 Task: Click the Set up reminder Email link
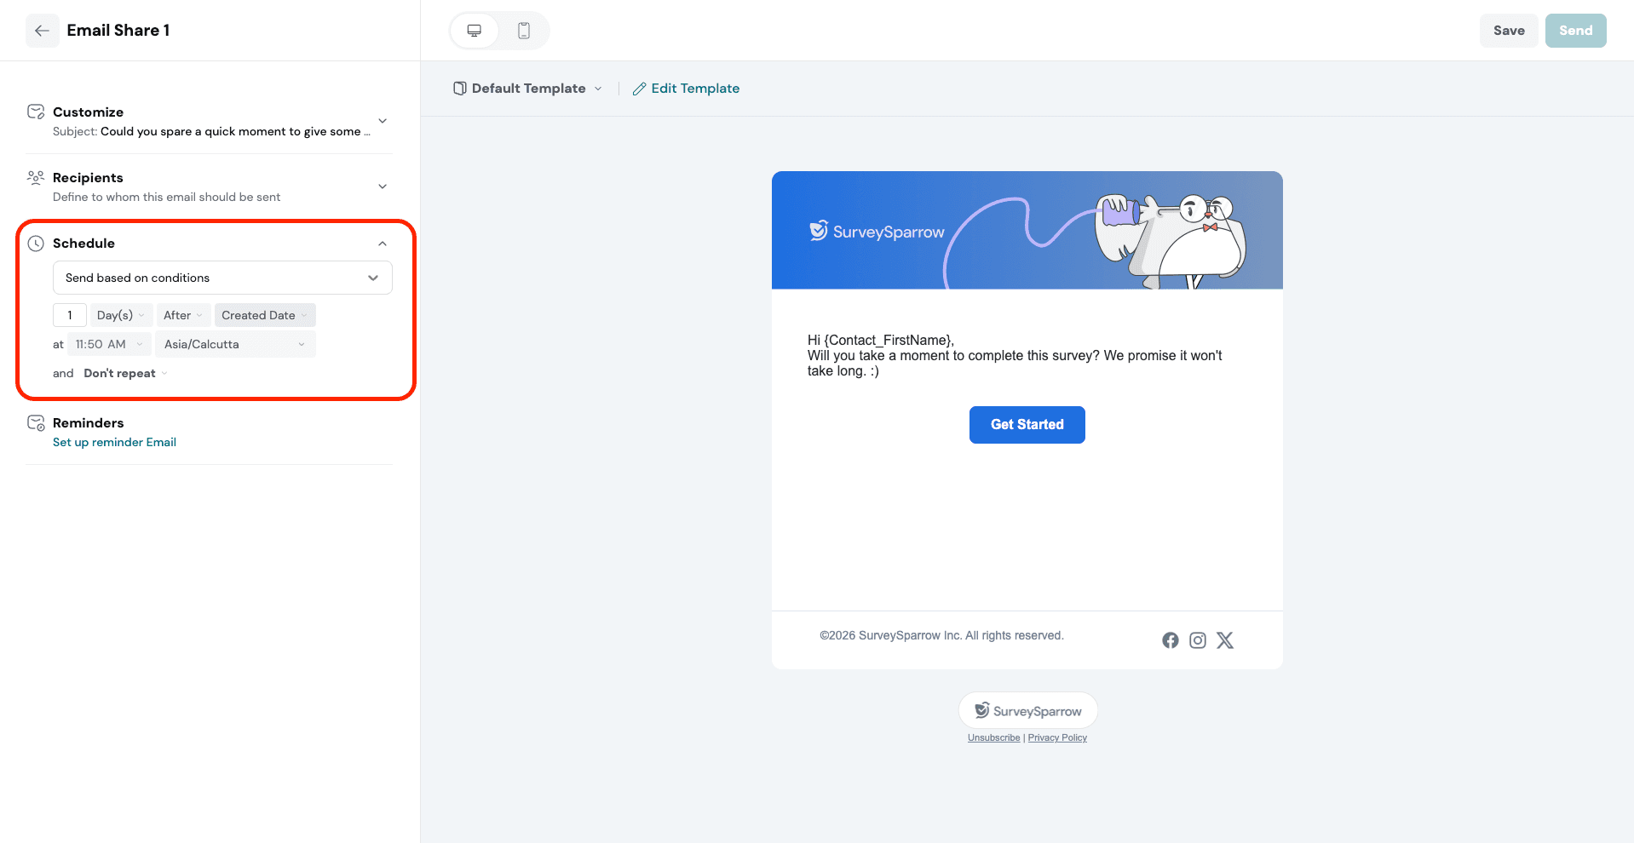coord(114,442)
